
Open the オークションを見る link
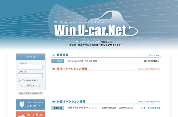tap(152, 108)
